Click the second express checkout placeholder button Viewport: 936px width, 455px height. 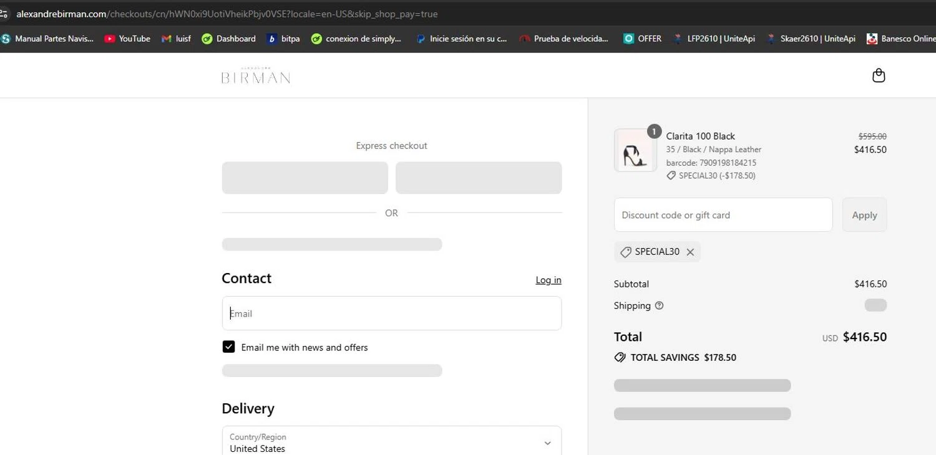click(479, 178)
